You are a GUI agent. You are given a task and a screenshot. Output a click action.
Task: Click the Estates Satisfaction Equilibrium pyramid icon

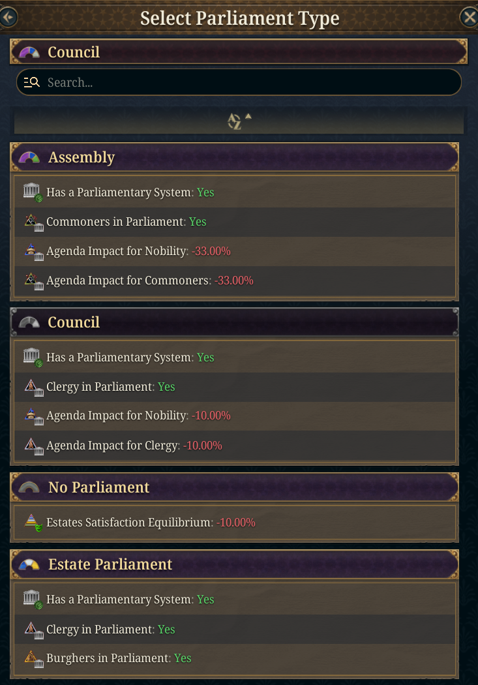(33, 523)
